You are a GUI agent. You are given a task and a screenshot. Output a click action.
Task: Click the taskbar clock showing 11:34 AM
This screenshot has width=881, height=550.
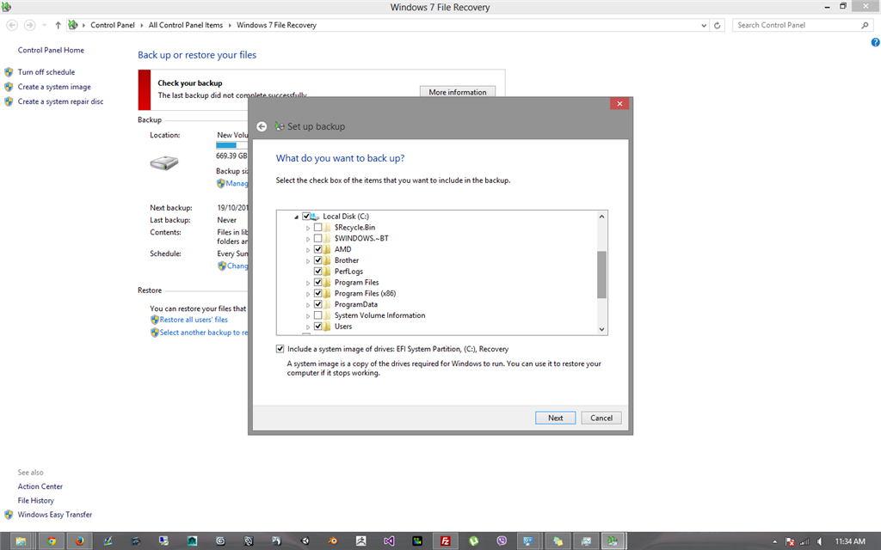(x=850, y=541)
